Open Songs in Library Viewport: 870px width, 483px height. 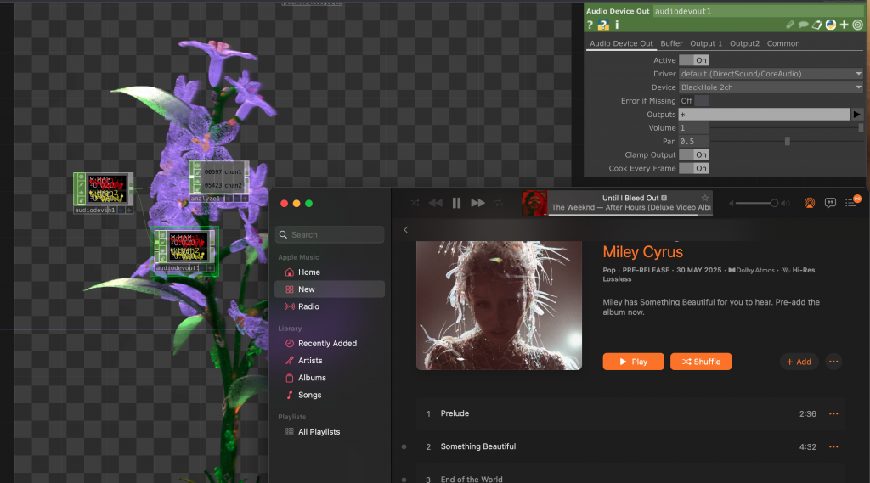point(330,396)
